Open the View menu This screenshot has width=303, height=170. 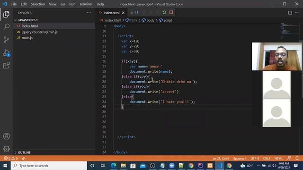[53, 4]
